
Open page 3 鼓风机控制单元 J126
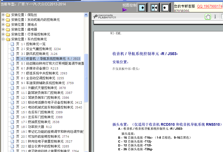[x=37, y=54]
